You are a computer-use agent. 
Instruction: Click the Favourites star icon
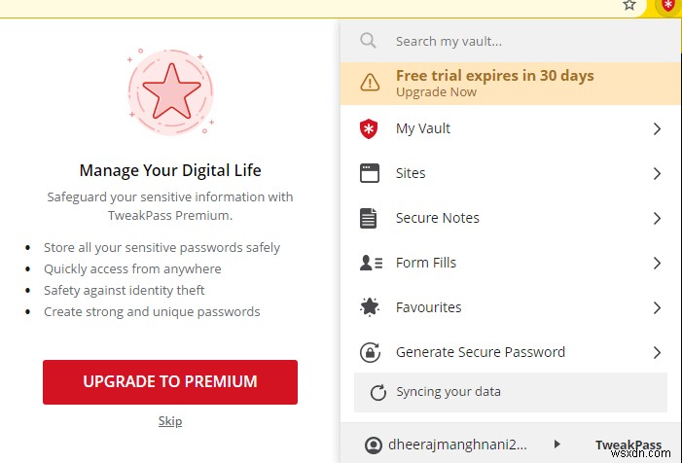369,307
